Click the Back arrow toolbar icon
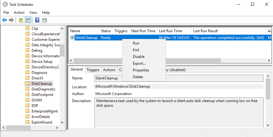This screenshot has width=273, height=137. point(4,20)
